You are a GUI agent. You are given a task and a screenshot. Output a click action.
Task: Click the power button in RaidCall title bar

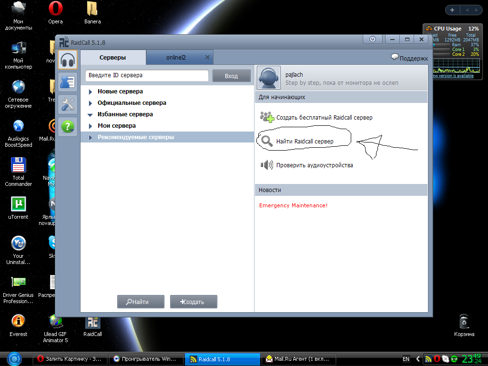click(x=373, y=39)
